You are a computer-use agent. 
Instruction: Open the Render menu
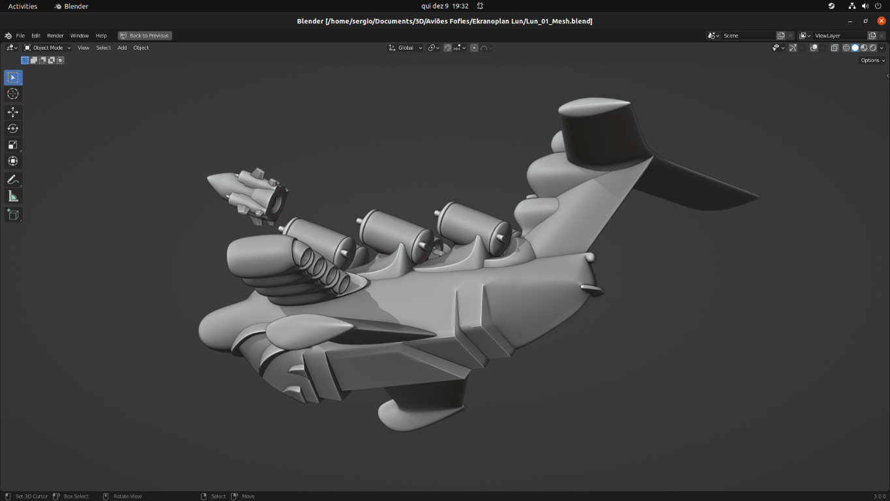click(x=55, y=36)
